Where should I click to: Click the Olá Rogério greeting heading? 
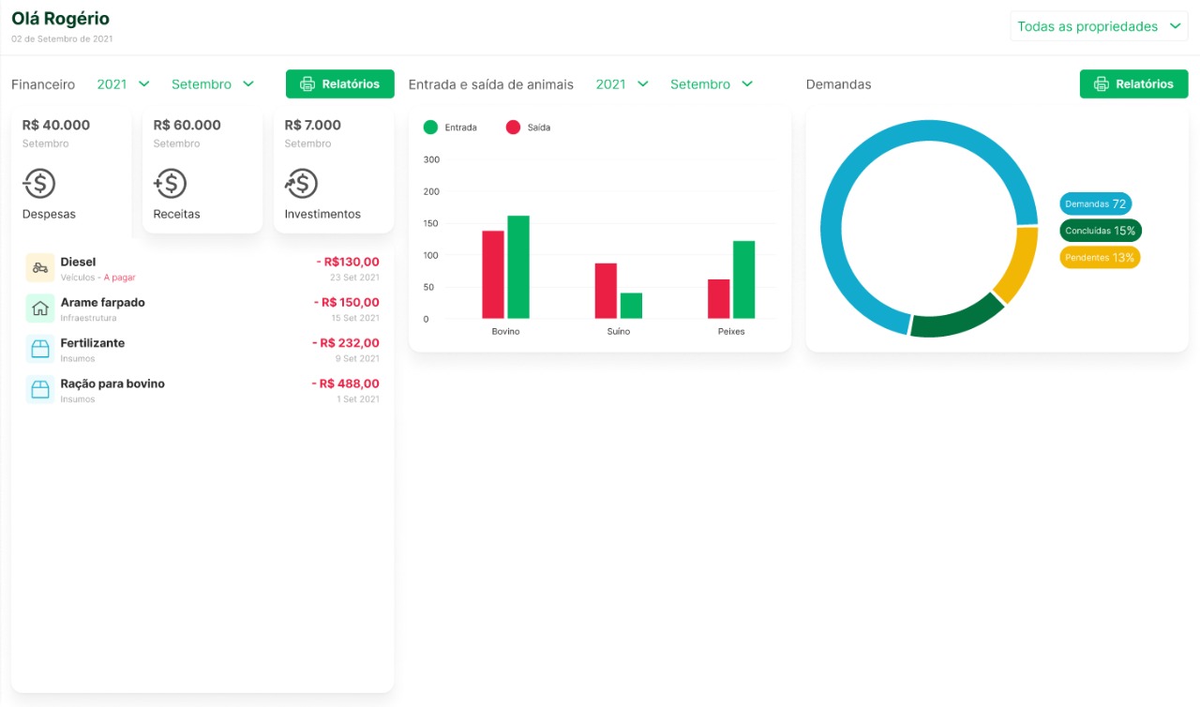60,19
